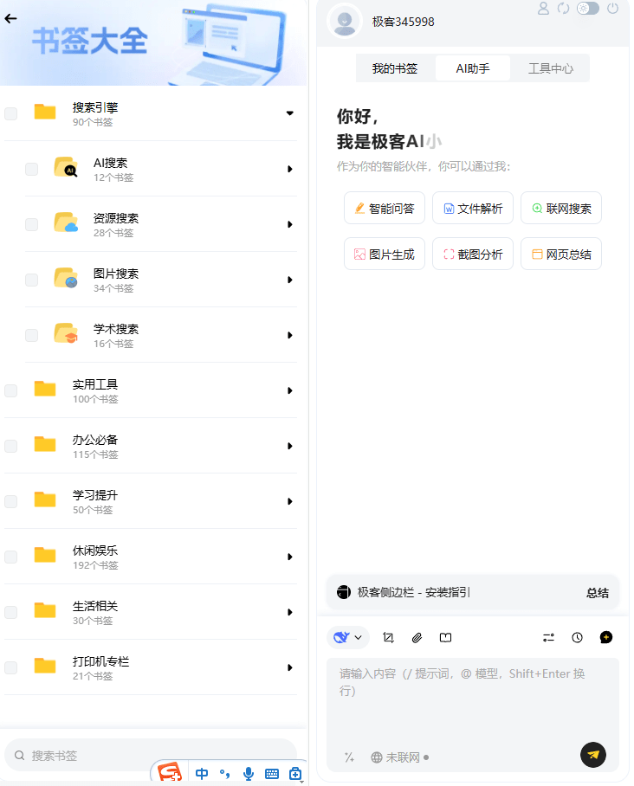This screenshot has width=634, height=786.
Task: Click the crop screenshot icon
Action: point(388,637)
